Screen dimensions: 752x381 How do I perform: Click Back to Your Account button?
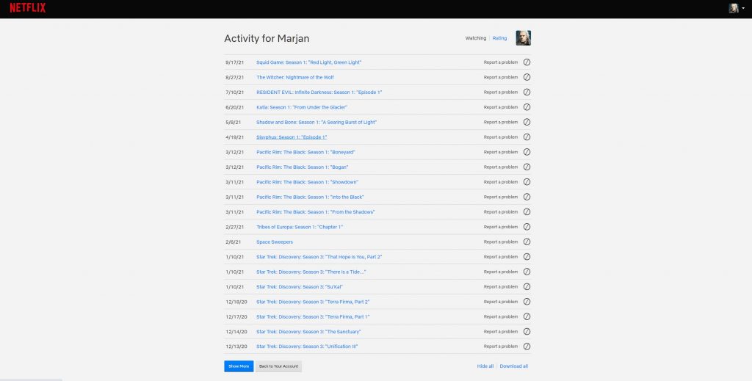click(278, 366)
